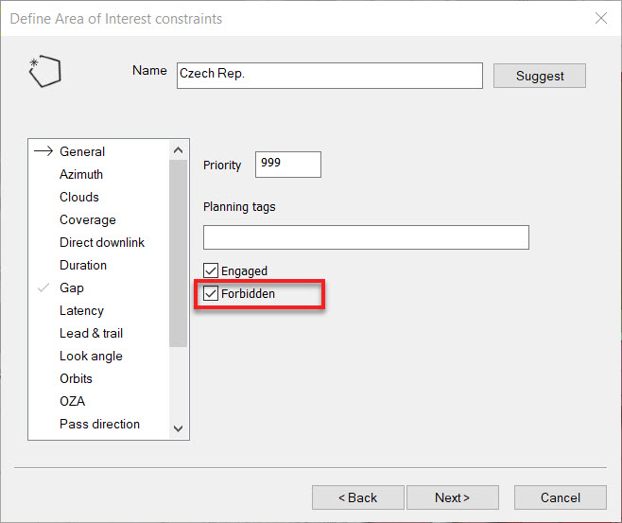Cancel the constraints dialog
This screenshot has width=622, height=523.
[561, 497]
